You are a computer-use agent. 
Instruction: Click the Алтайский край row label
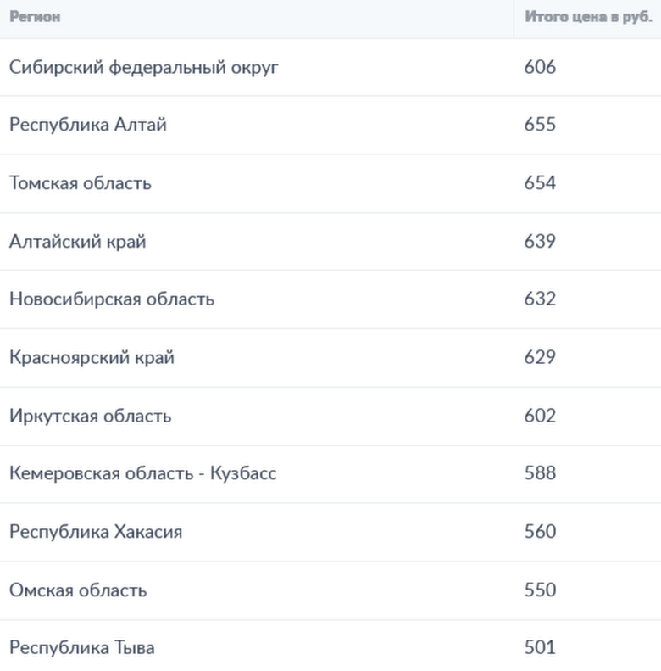point(78,242)
